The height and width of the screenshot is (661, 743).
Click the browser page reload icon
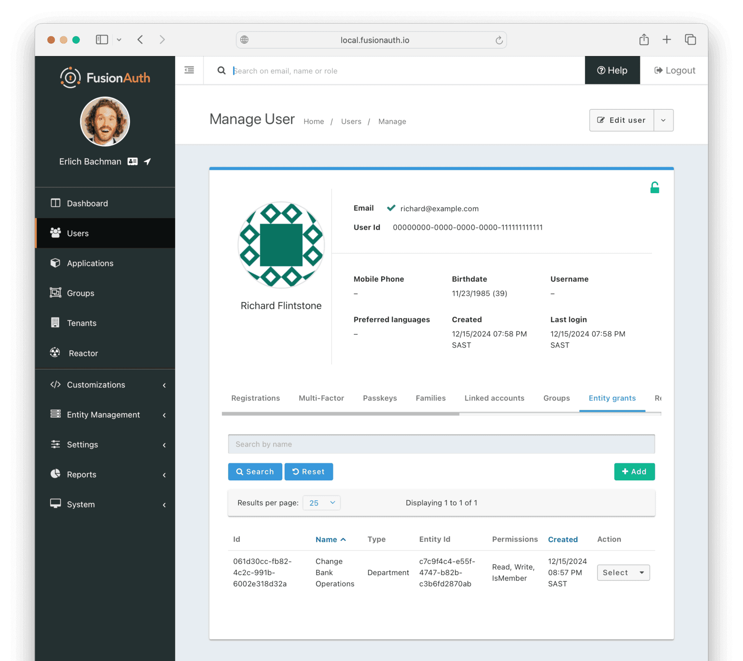(x=499, y=40)
